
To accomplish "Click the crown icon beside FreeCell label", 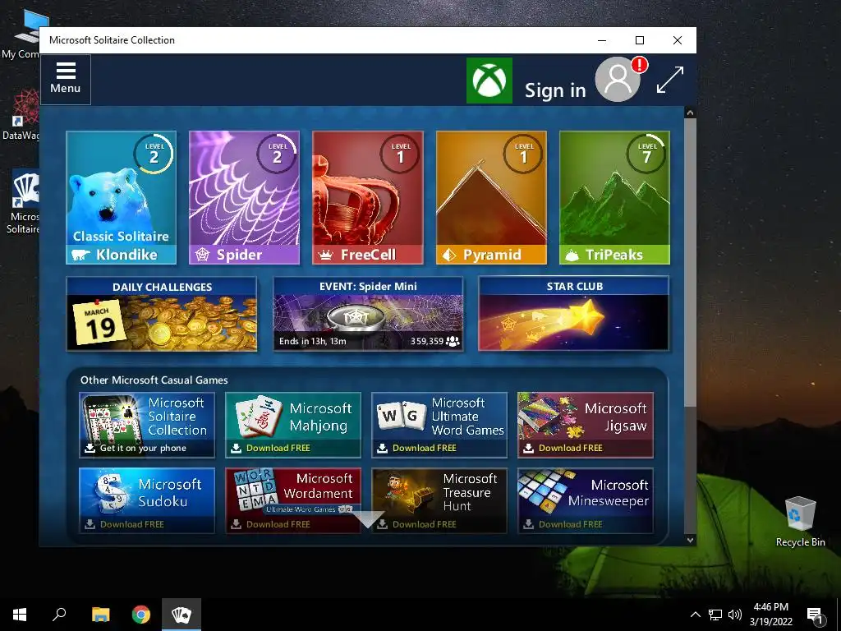I will pyautogui.click(x=325, y=256).
